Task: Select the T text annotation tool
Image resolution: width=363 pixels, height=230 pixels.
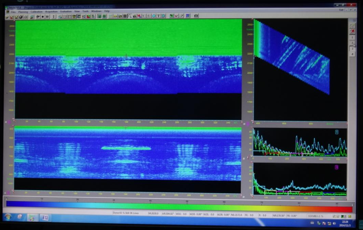Action: coord(159,16)
